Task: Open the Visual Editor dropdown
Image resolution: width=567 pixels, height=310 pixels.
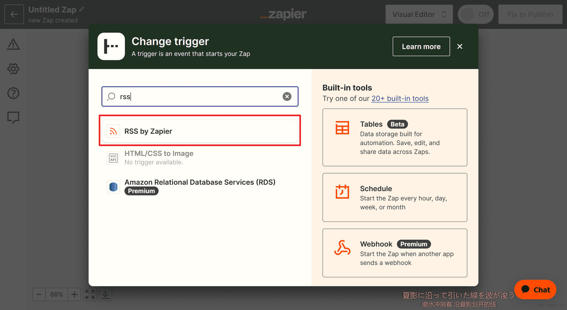Action: (x=419, y=14)
